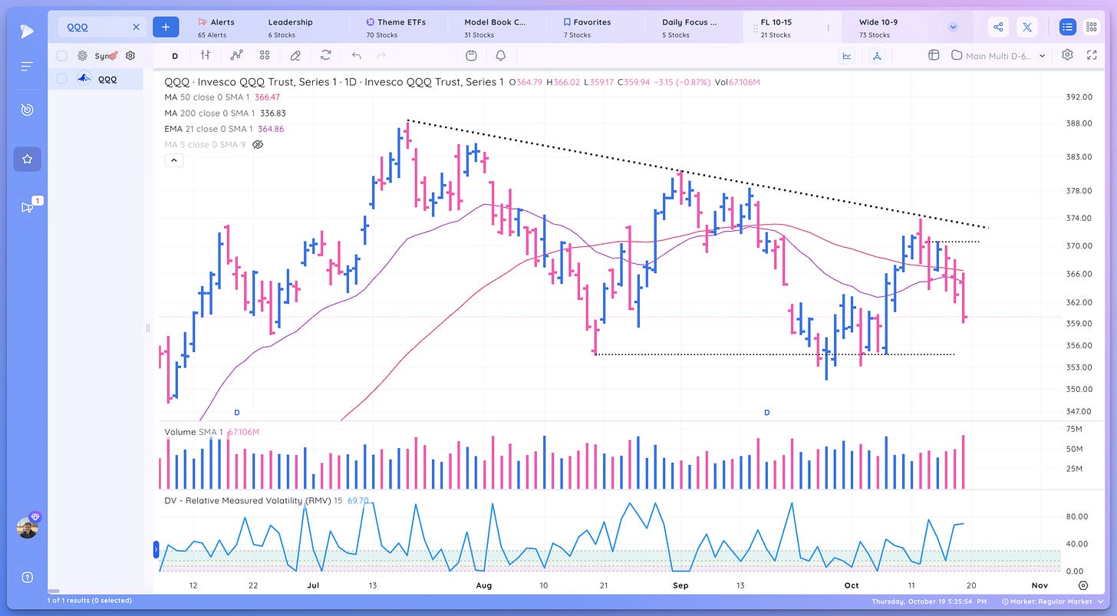The height and width of the screenshot is (616, 1117).
Task: Toggle the Sync label in watchlist header
Action: click(104, 55)
